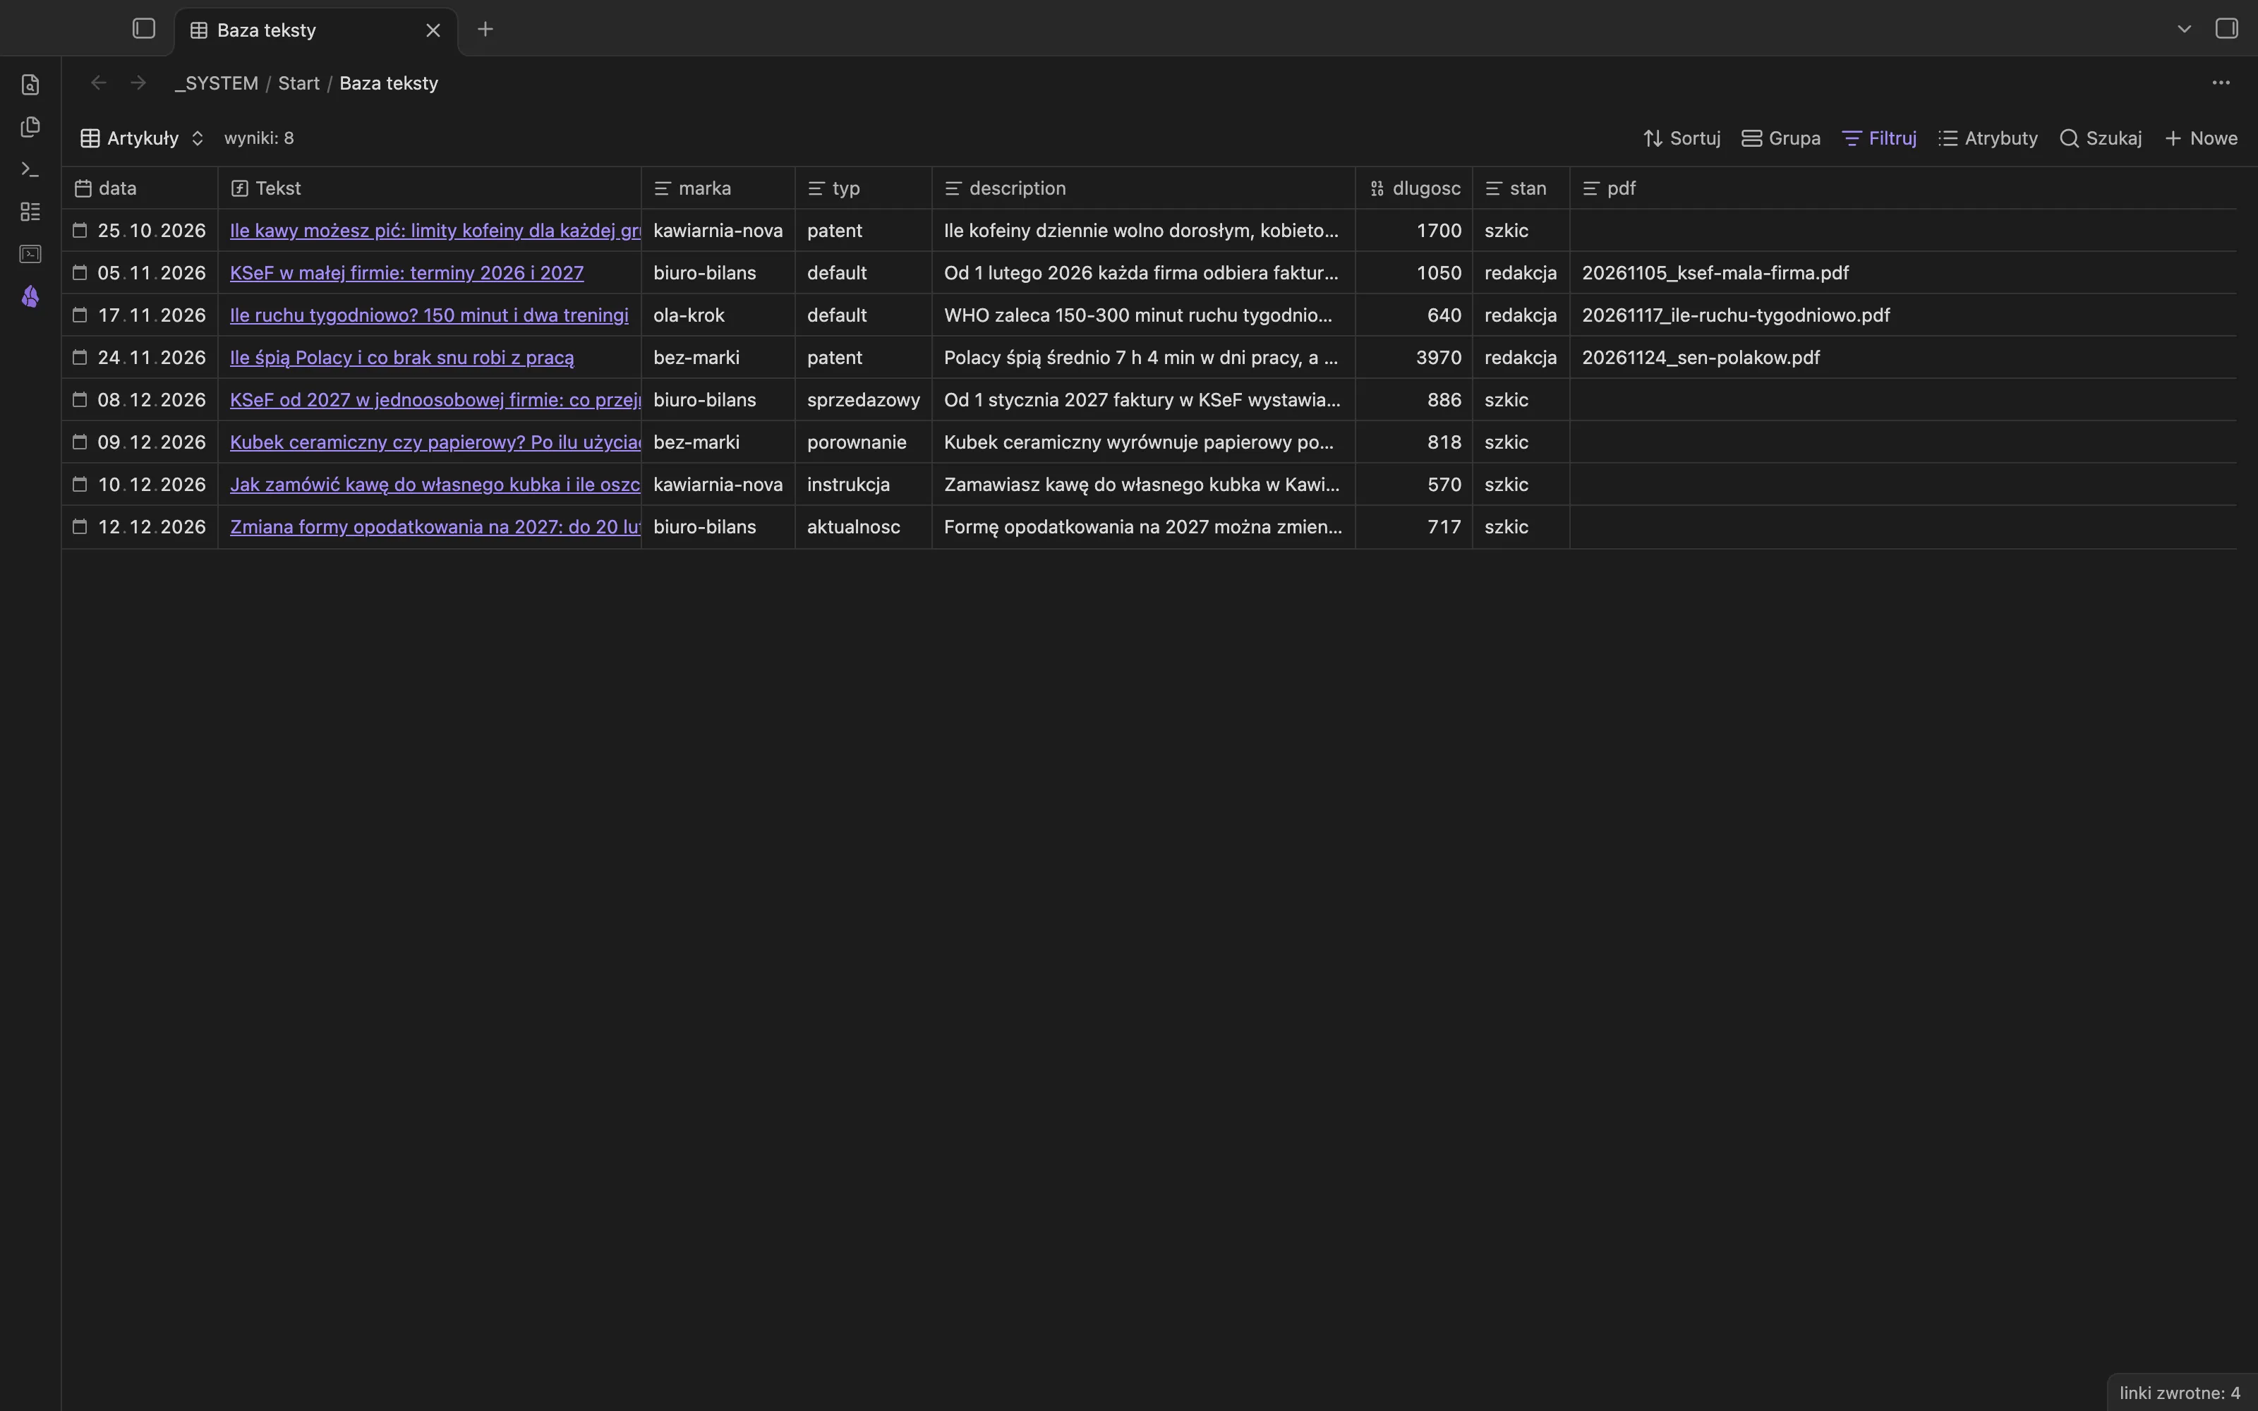Click Sortuj to sort the table
Screen dimensions: 2258x1411
[x=1682, y=138]
